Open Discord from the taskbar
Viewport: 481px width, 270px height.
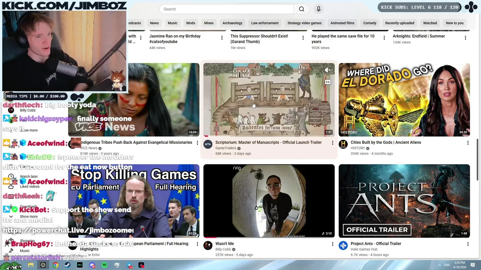(x=92, y=265)
